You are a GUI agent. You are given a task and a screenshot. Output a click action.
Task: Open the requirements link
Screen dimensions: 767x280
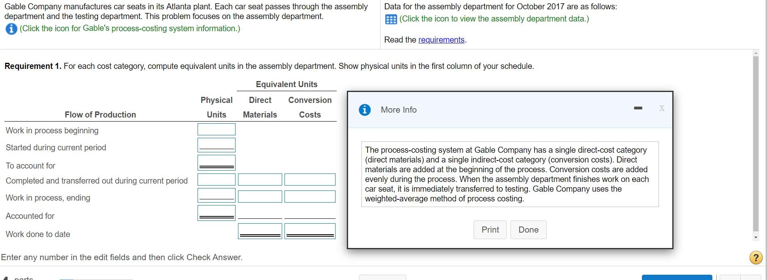pyautogui.click(x=441, y=40)
